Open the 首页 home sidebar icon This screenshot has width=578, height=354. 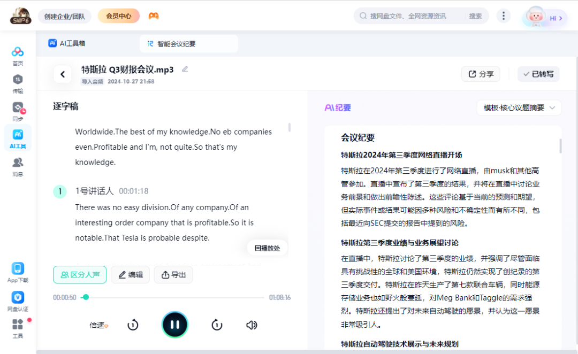pyautogui.click(x=17, y=56)
